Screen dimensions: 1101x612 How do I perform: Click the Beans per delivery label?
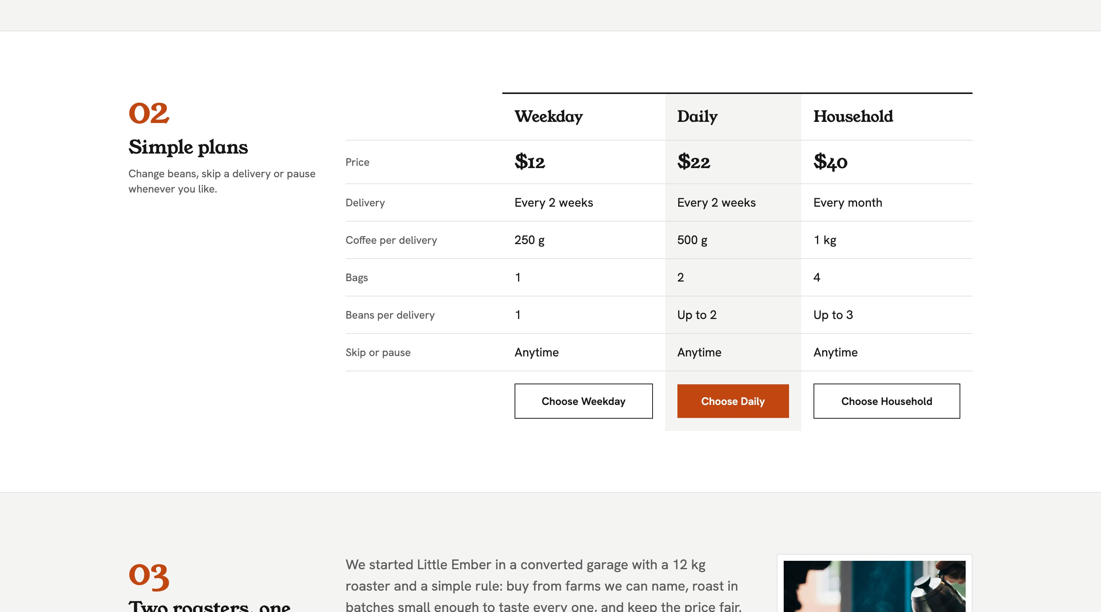pyautogui.click(x=390, y=315)
